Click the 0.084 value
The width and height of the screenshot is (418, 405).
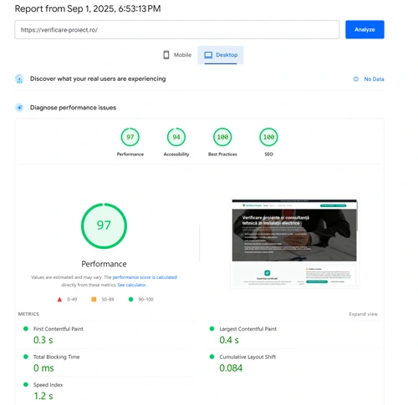231,368
